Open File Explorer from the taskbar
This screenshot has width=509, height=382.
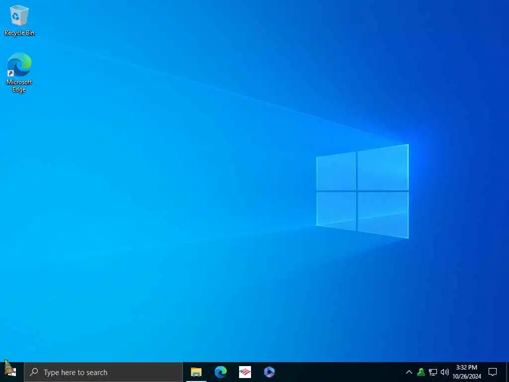click(196, 372)
